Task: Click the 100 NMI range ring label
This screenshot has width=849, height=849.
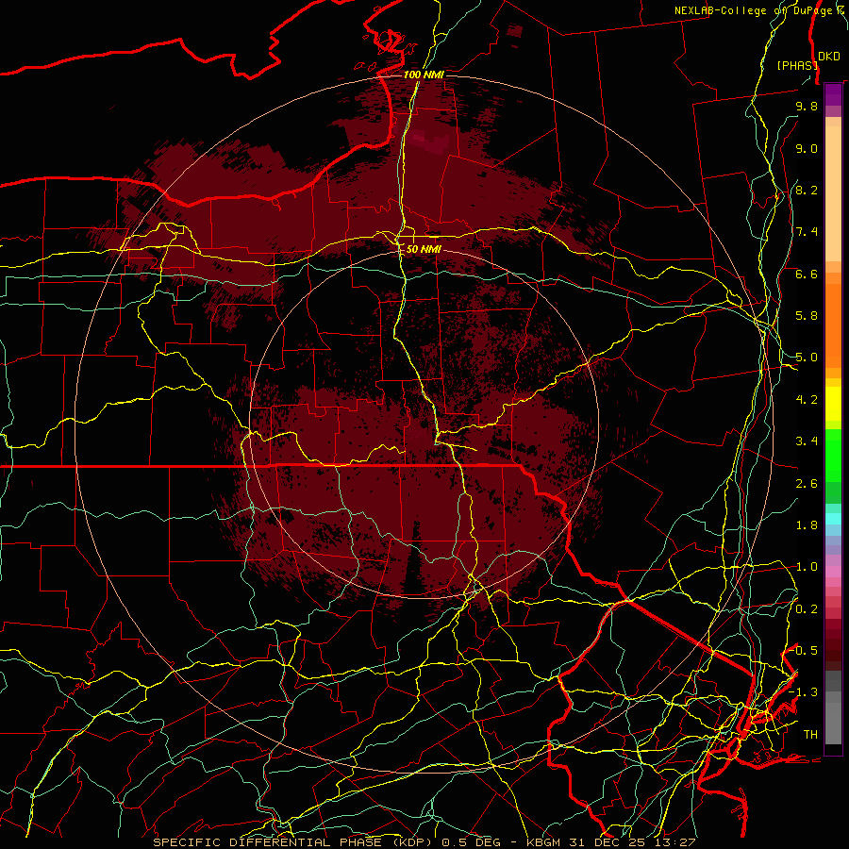Action: pyautogui.click(x=424, y=75)
